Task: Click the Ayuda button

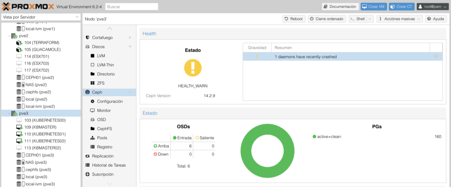Action: [x=436, y=19]
